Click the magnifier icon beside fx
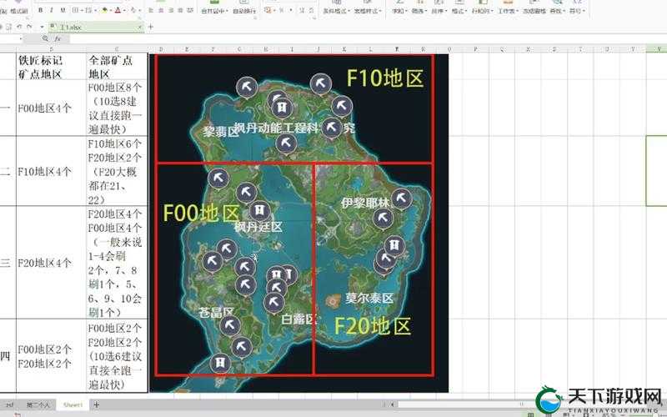This screenshot has height=417, width=667. (x=46, y=38)
